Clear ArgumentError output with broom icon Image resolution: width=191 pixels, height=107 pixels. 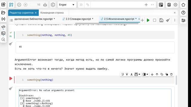11,89
